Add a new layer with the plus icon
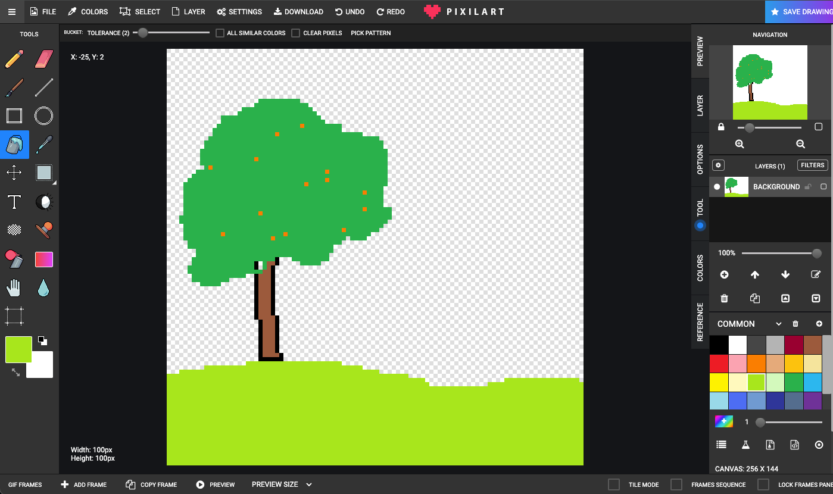833x494 pixels. point(724,274)
